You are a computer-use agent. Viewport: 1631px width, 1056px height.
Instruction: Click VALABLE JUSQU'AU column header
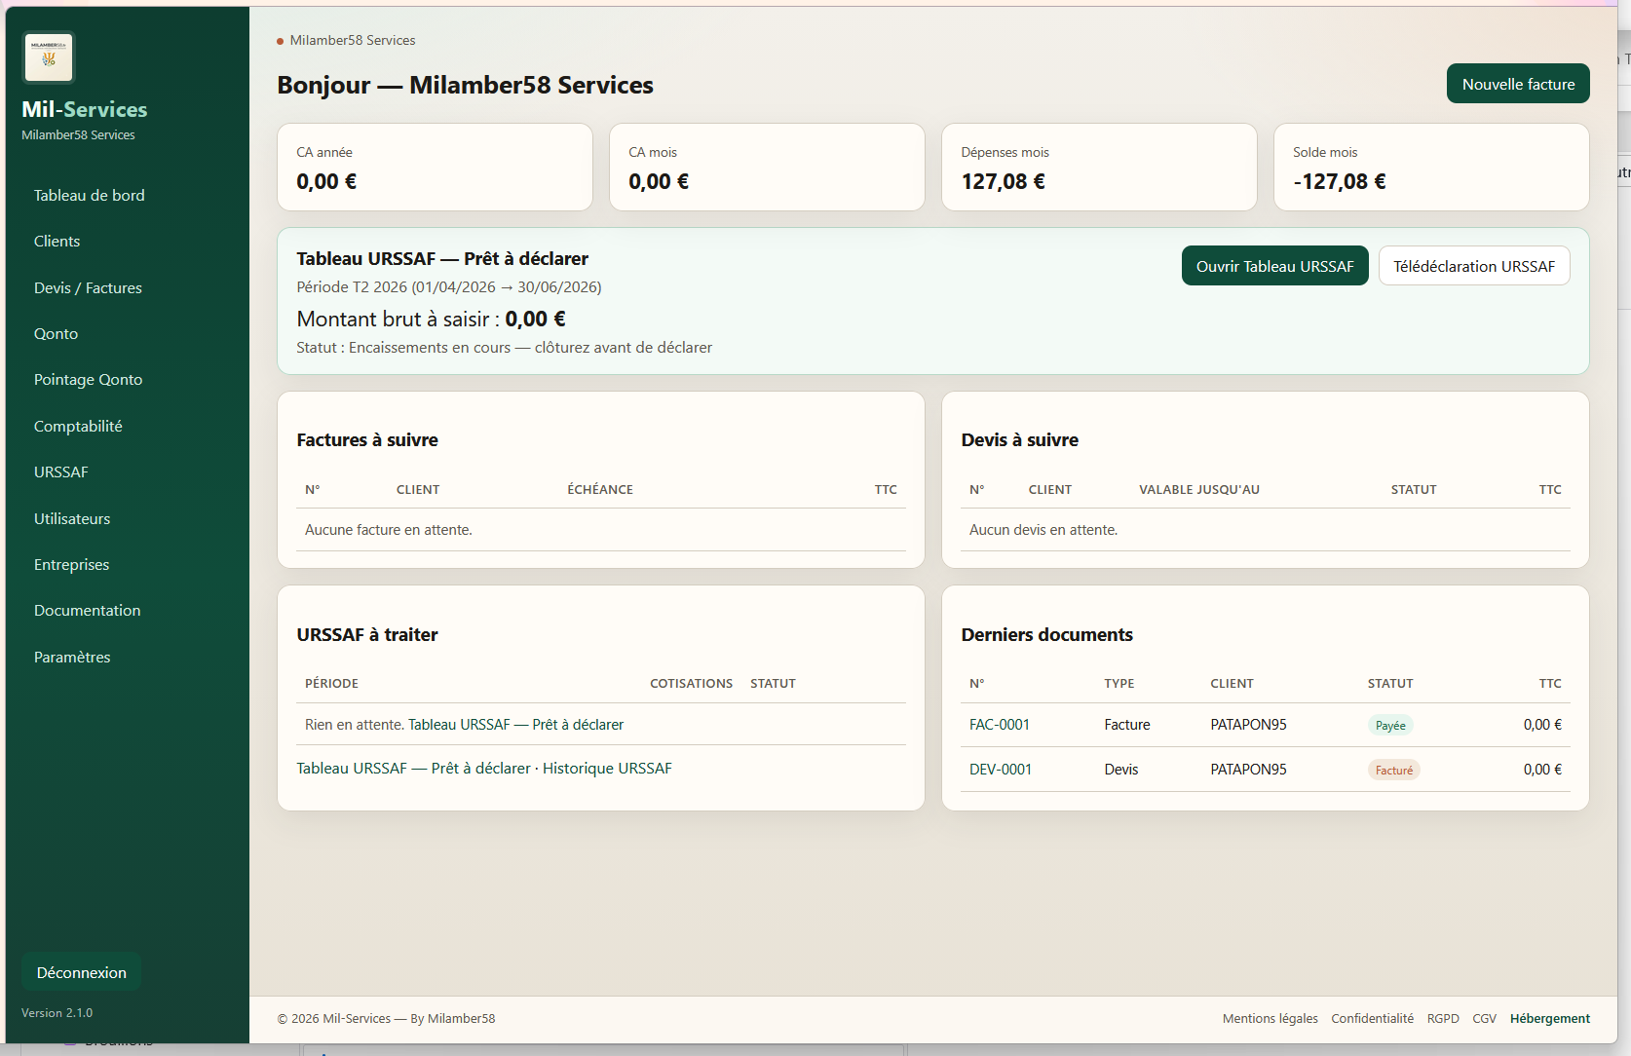click(x=1199, y=490)
